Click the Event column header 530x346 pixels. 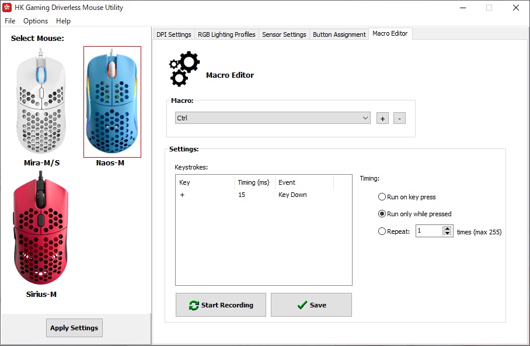point(304,182)
